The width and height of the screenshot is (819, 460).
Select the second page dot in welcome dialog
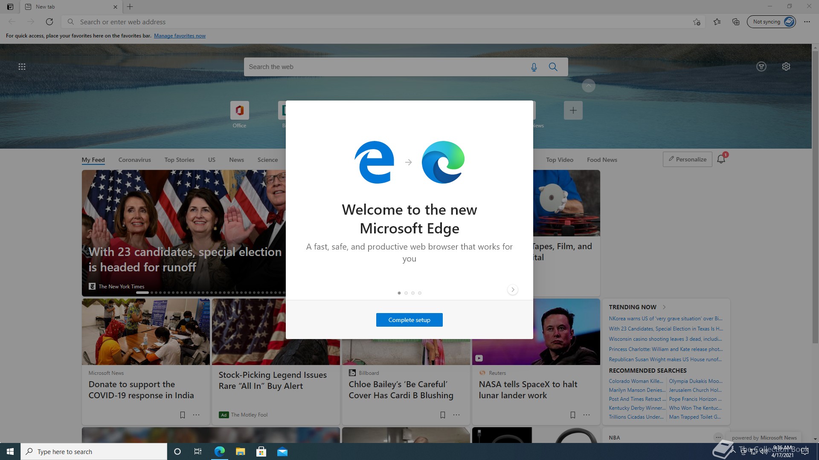tap(406, 293)
